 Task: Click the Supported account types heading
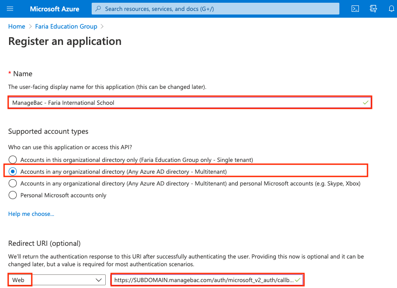click(x=48, y=132)
